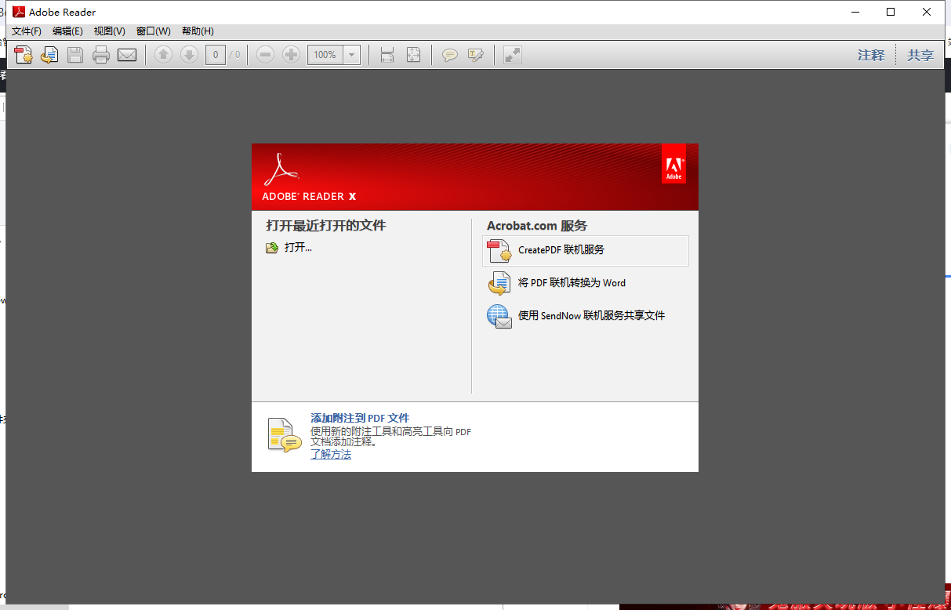Click the page number input field
This screenshot has width=951, height=610.
click(215, 55)
